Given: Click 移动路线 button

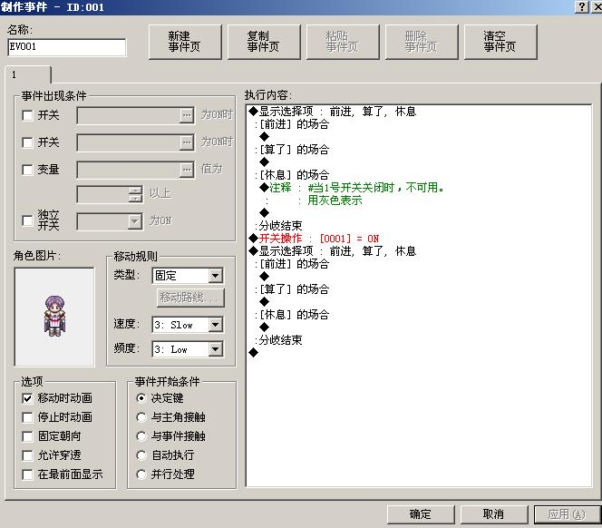Looking at the screenshot, I should [x=190, y=298].
